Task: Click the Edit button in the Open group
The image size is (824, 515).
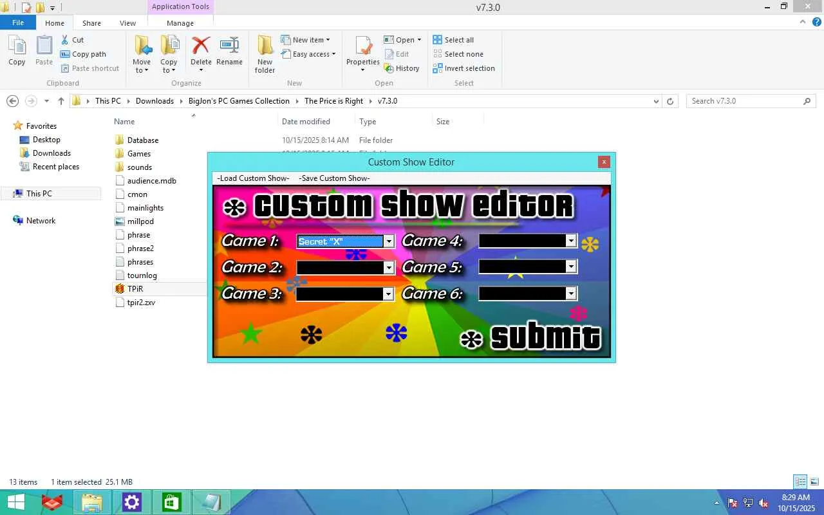Action: point(397,54)
